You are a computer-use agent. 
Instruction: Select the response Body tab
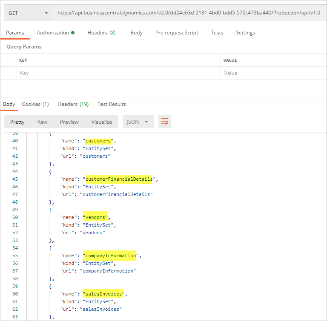click(9, 104)
